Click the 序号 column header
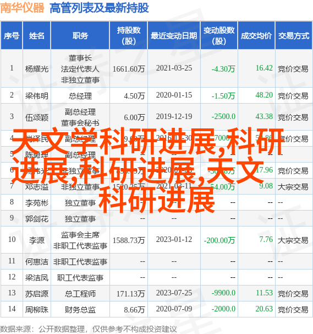 click(x=12, y=36)
